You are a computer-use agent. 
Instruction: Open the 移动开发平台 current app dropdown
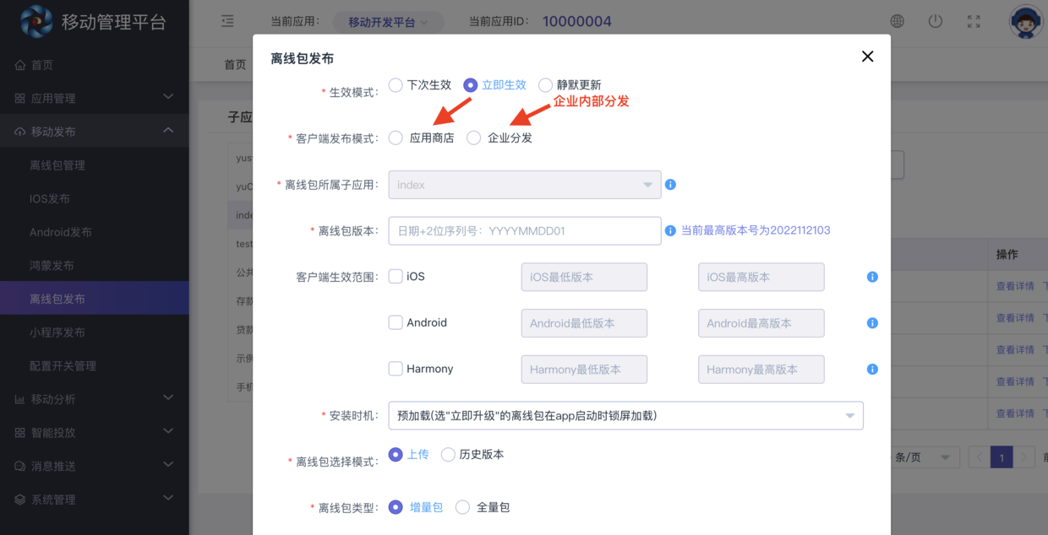point(387,22)
